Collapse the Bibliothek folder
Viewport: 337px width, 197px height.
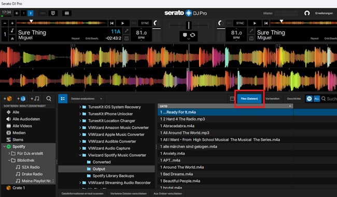(9, 160)
